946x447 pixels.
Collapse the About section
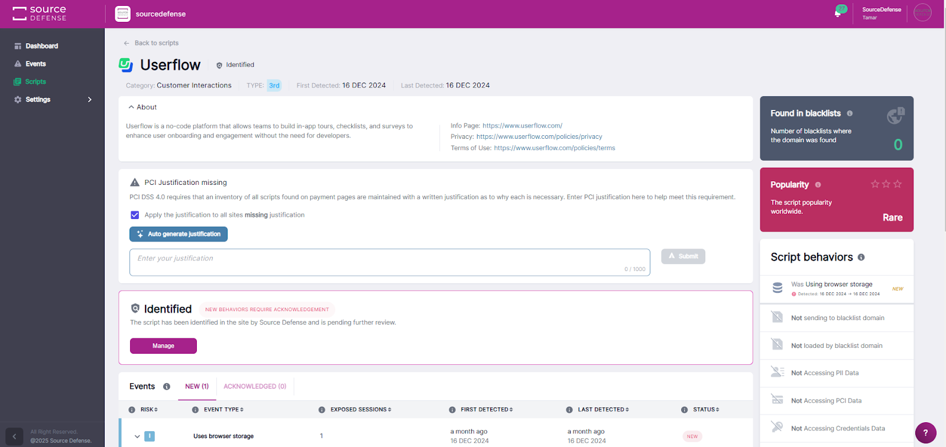[x=131, y=107]
